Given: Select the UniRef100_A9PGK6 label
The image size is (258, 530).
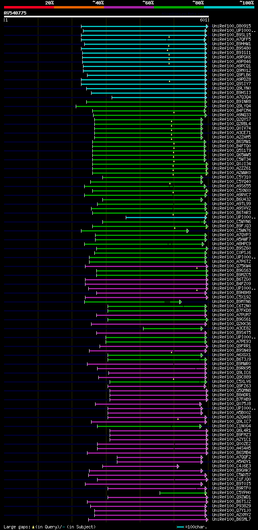Looking at the screenshot, I should (x=231, y=57).
